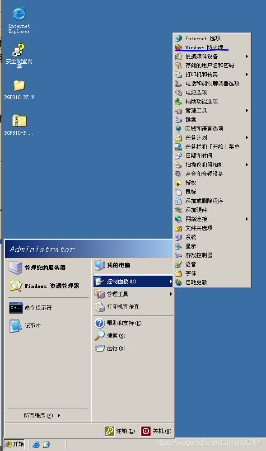Select 授权 licensing menu entry
Screen dimensions: 266x451
pyautogui.click(x=212, y=183)
